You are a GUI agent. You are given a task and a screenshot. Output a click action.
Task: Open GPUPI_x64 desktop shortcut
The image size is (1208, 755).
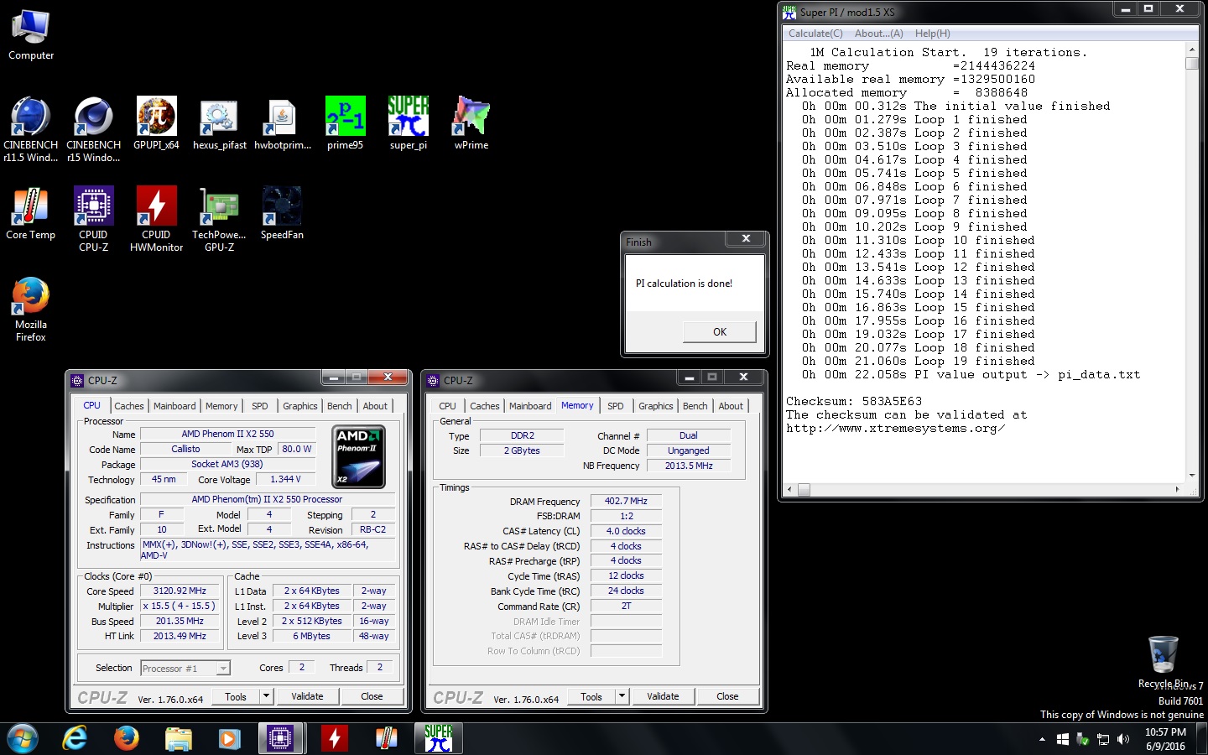[x=156, y=123]
